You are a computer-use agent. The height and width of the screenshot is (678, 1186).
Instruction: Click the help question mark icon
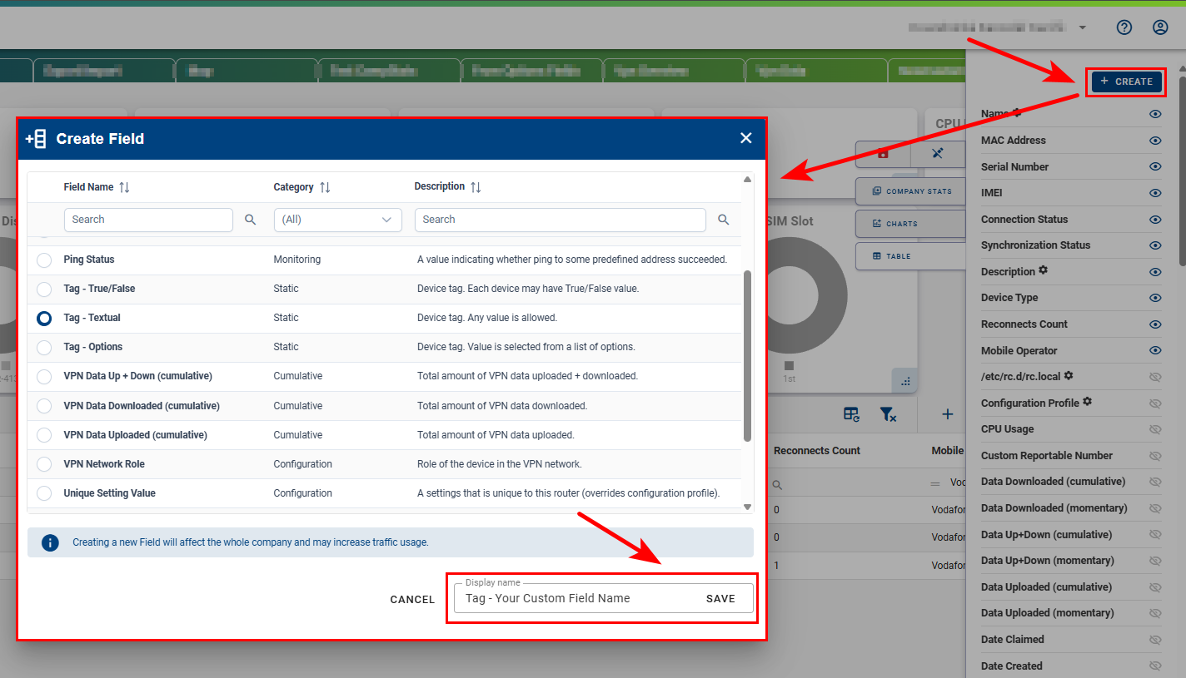tap(1124, 27)
